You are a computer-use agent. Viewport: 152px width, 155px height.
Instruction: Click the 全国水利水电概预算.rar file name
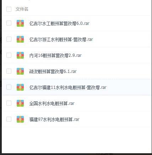[52, 103]
